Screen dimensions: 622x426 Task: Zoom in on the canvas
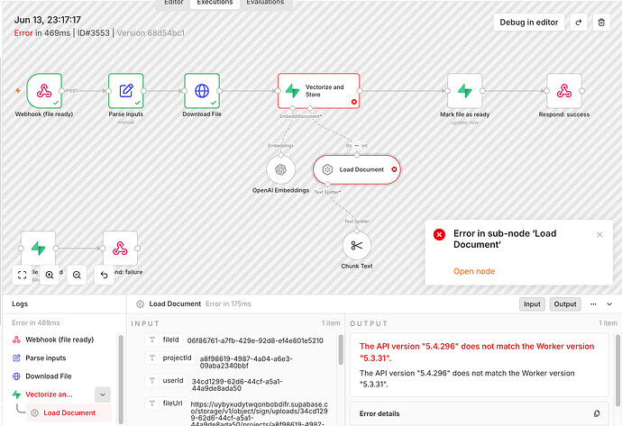click(50, 275)
